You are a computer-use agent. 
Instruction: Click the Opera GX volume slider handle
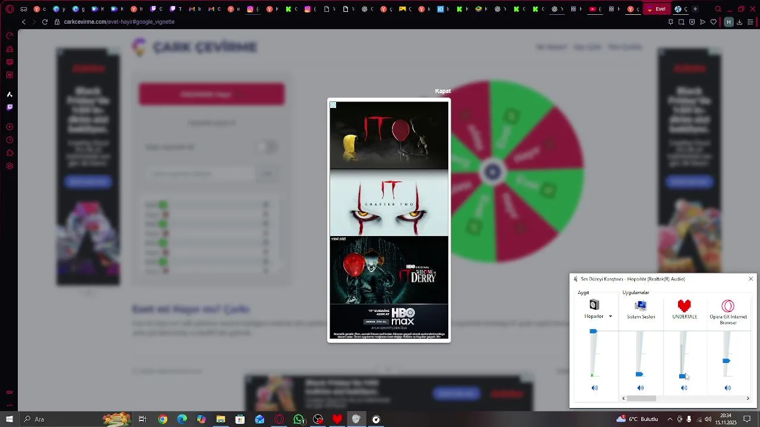coord(726,361)
